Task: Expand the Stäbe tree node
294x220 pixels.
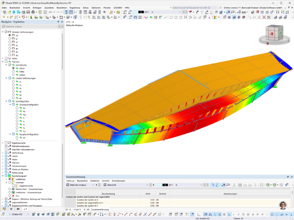Action: click(2, 58)
